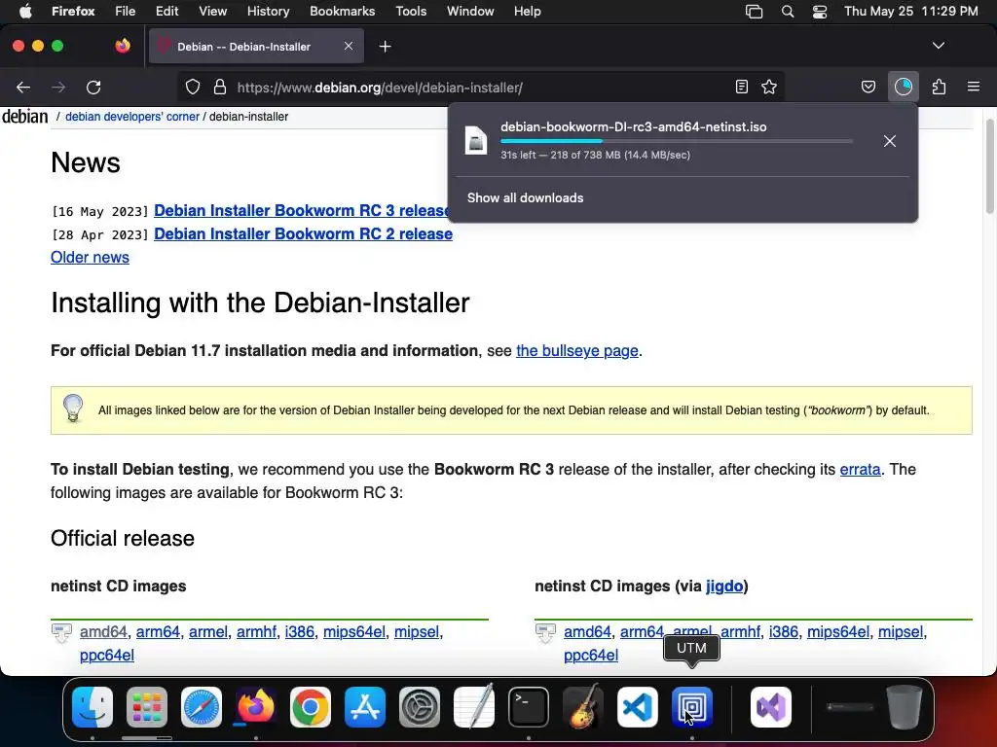
Task: Bookmark this page with the star icon
Action: 769,87
